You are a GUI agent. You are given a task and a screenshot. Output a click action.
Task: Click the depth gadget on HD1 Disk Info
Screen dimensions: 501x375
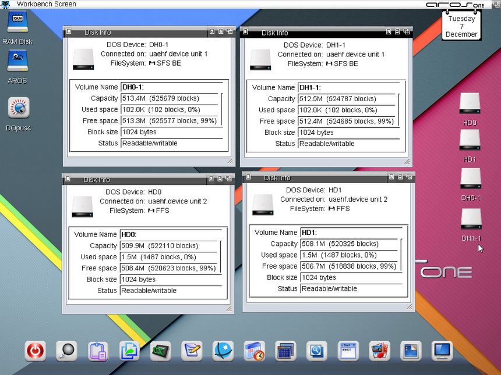(410, 177)
